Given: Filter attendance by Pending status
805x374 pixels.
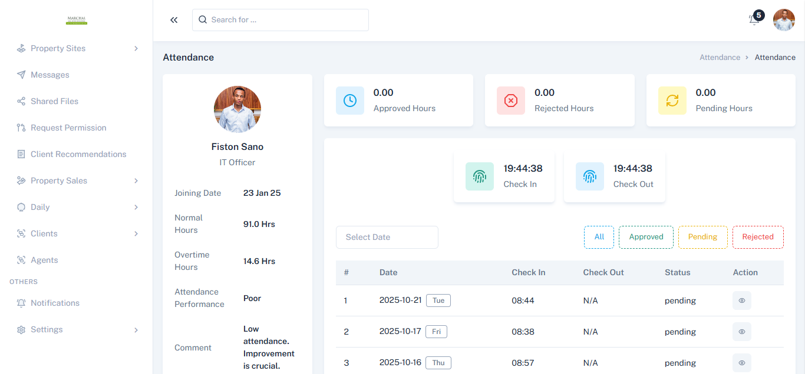Looking at the screenshot, I should 702,237.
